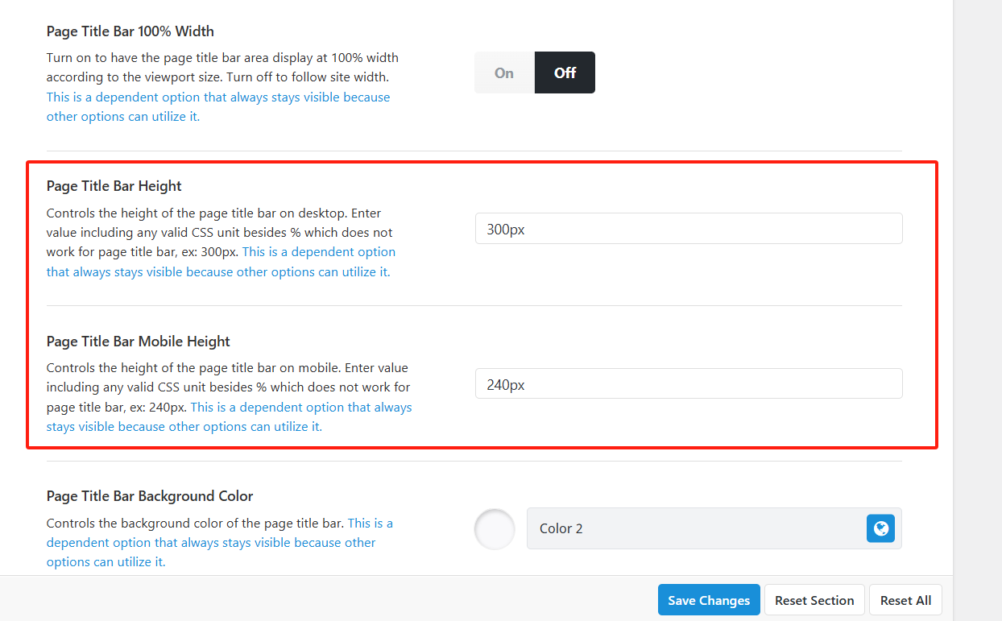Select the Off option for 100% Width
The image size is (1002, 621).
565,72
